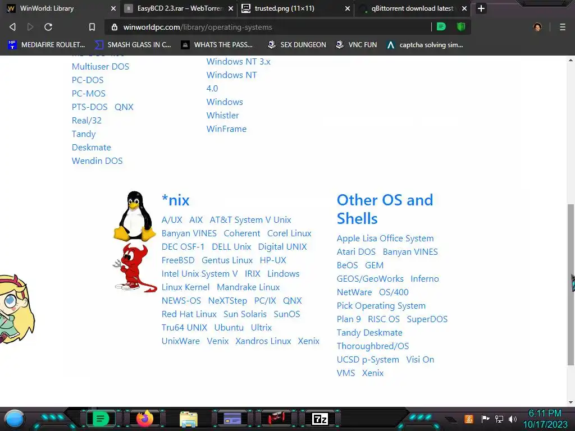Click the Java icon in system tray
575x431 pixels.
click(469, 419)
